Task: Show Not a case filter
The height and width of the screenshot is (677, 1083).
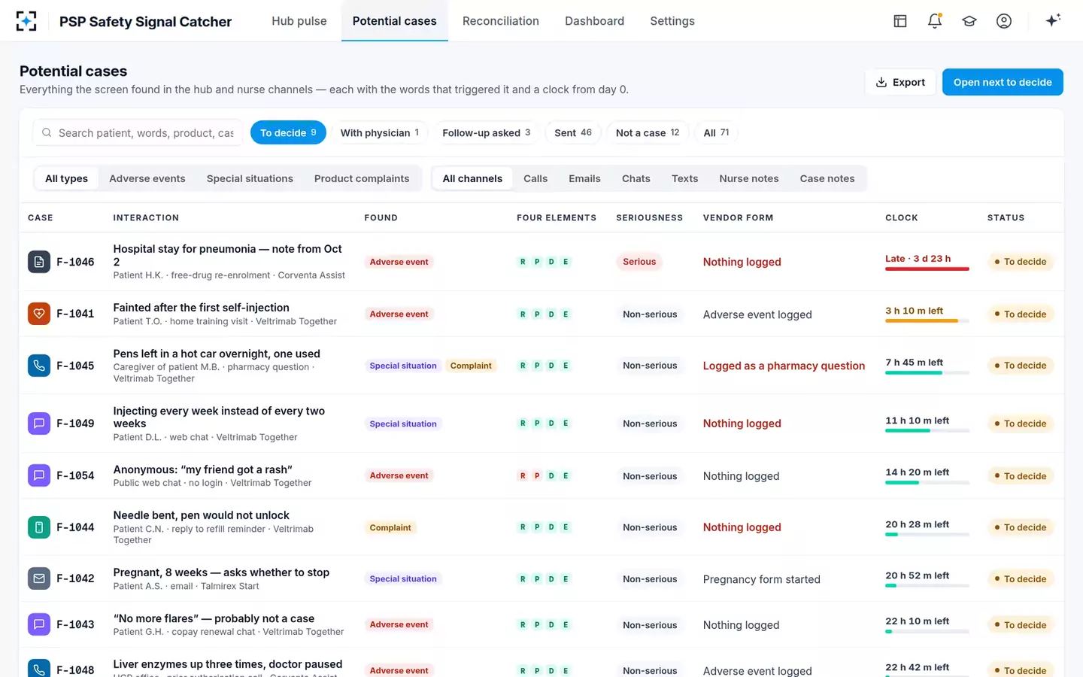Action: click(648, 132)
